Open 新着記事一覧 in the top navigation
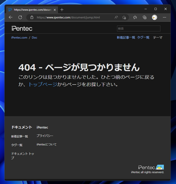 coord(126,38)
